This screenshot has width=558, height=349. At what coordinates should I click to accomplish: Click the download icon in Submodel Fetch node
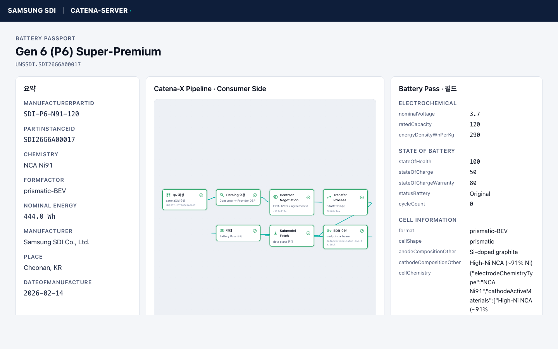(276, 233)
